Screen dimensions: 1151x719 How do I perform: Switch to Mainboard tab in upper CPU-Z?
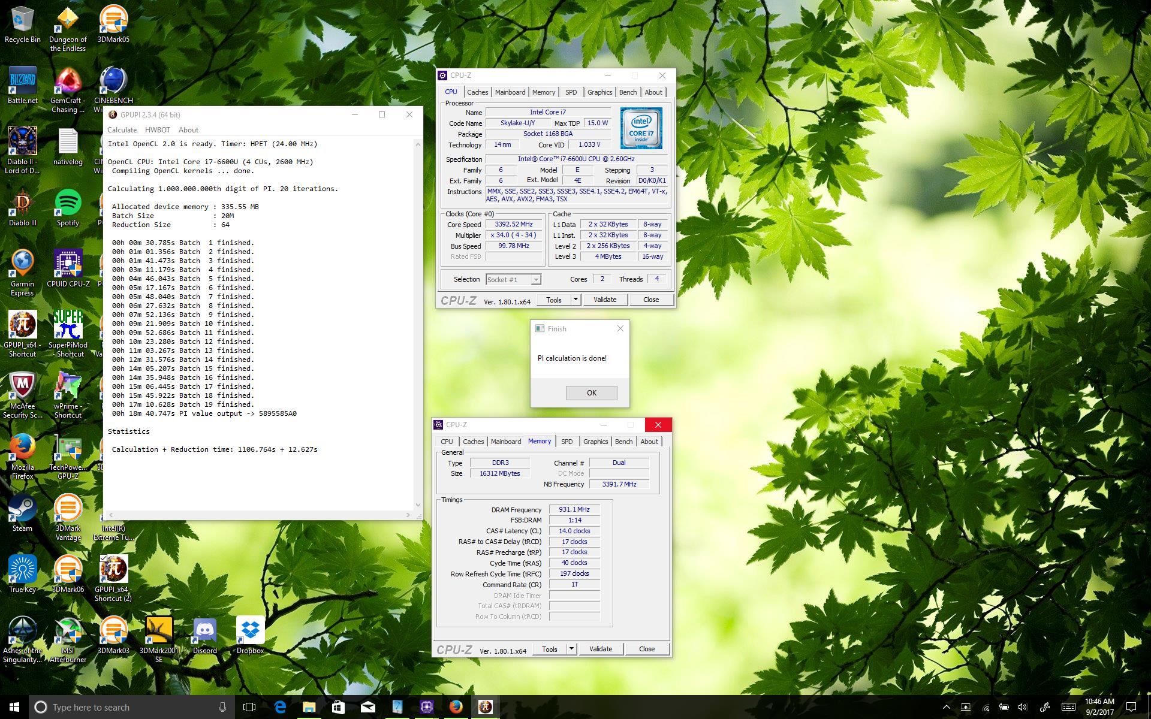[510, 92]
